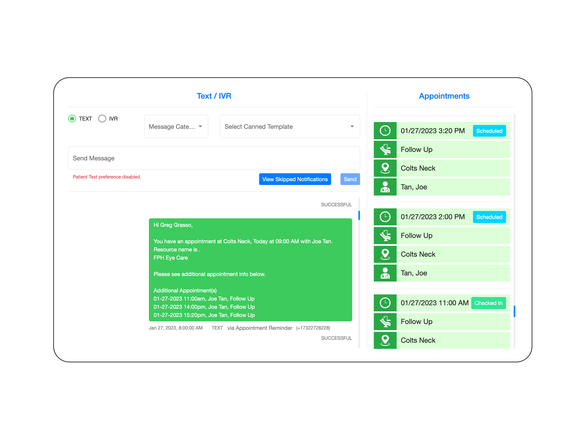
Task: Select the IVR radio option
Action: (x=102, y=119)
